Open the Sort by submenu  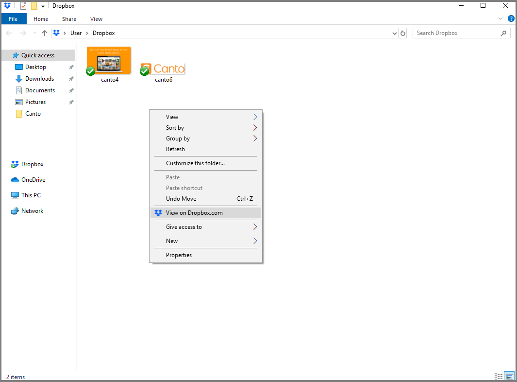tap(206, 127)
